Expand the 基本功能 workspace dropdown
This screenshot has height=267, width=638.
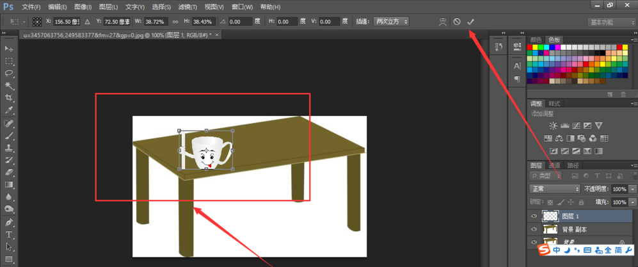pyautogui.click(x=611, y=22)
